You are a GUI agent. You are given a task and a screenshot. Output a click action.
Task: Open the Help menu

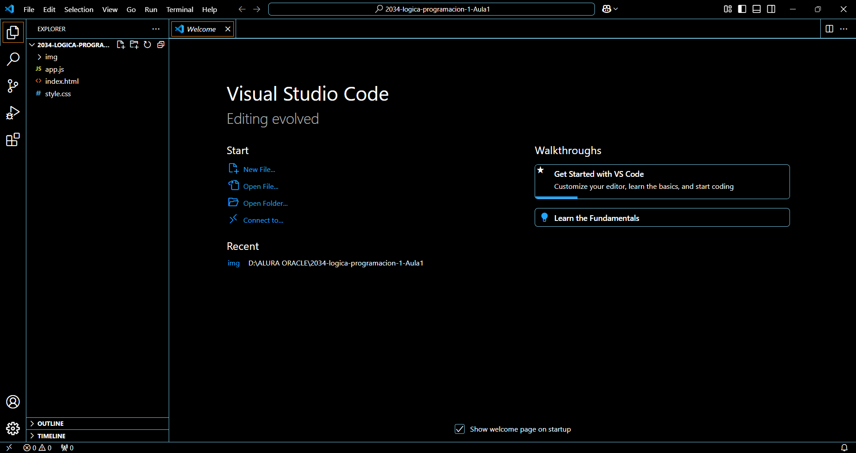coord(209,9)
